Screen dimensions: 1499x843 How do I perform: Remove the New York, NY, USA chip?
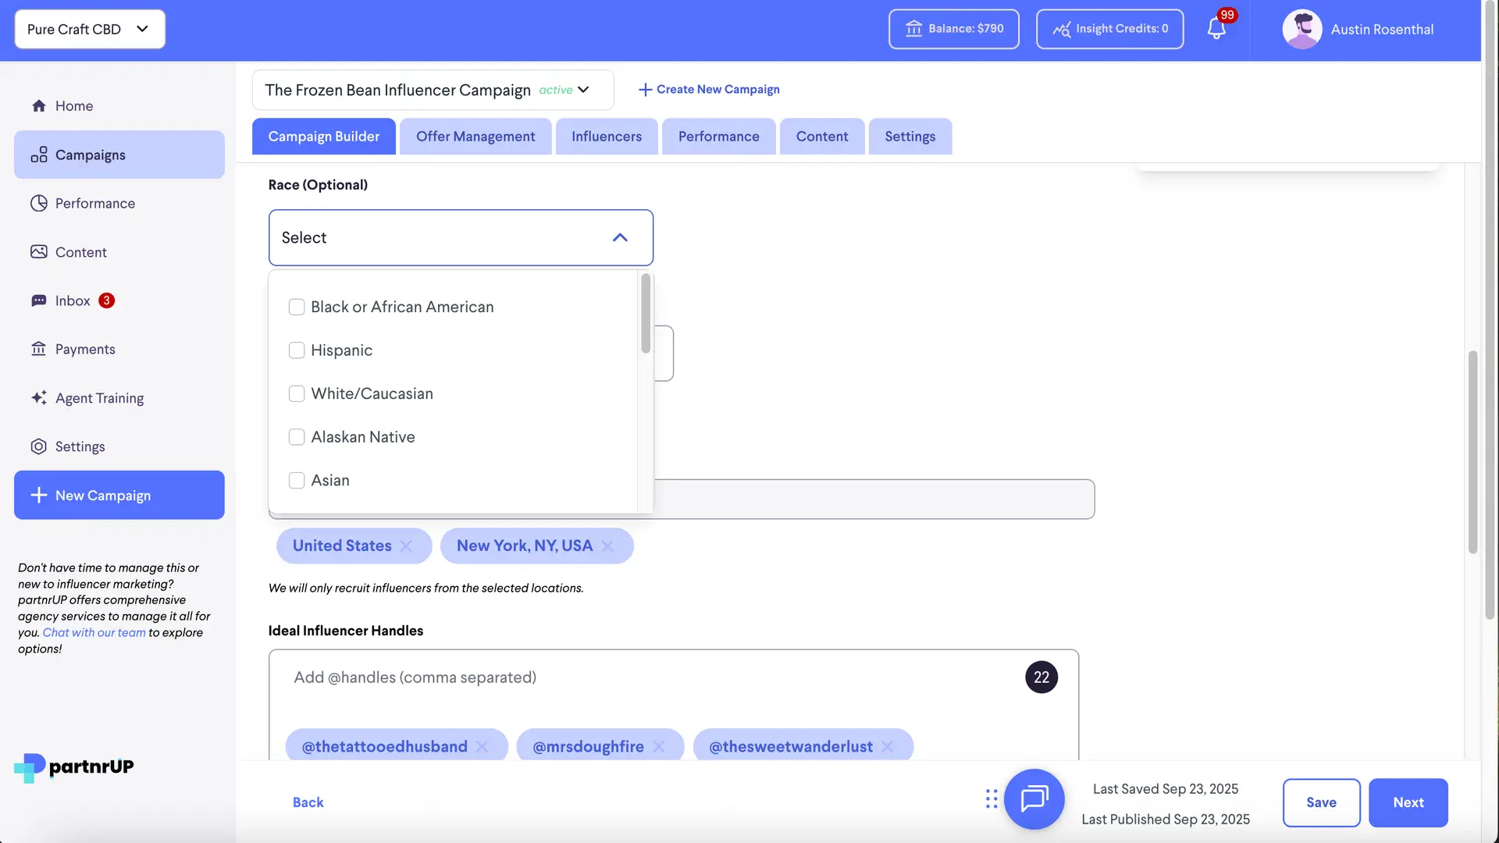[x=609, y=546]
